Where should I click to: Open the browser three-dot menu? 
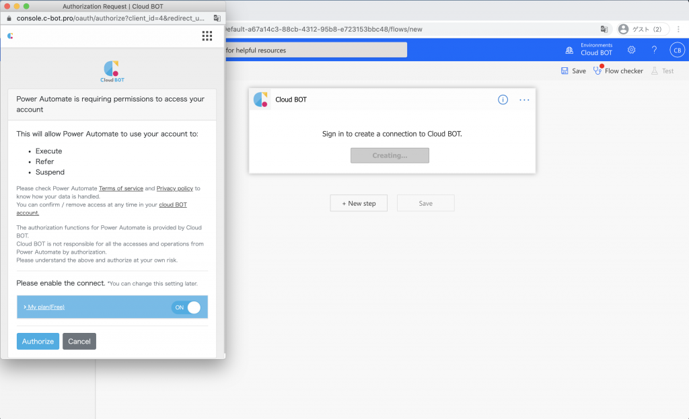tap(678, 29)
